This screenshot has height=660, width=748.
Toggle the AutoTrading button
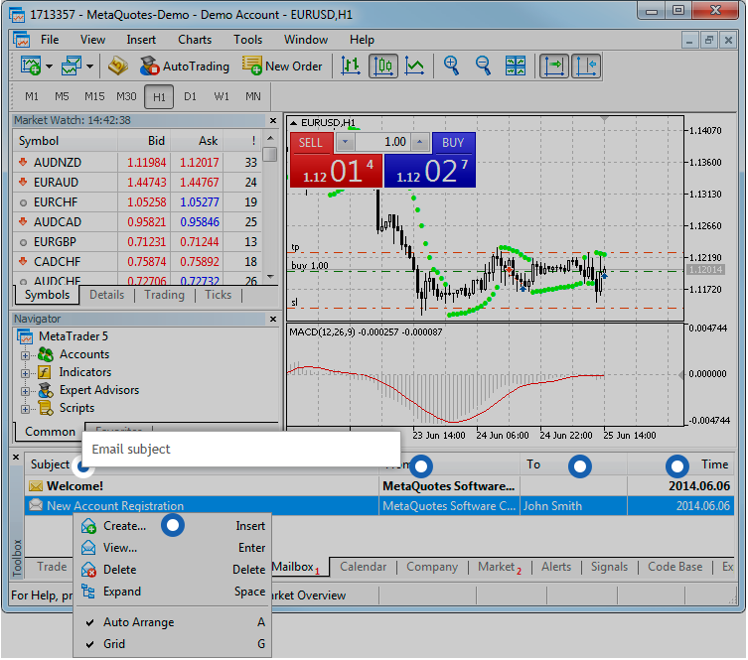185,66
